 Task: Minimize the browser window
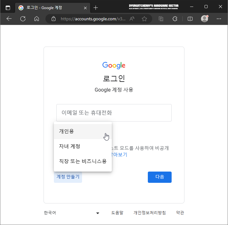click(192, 7)
